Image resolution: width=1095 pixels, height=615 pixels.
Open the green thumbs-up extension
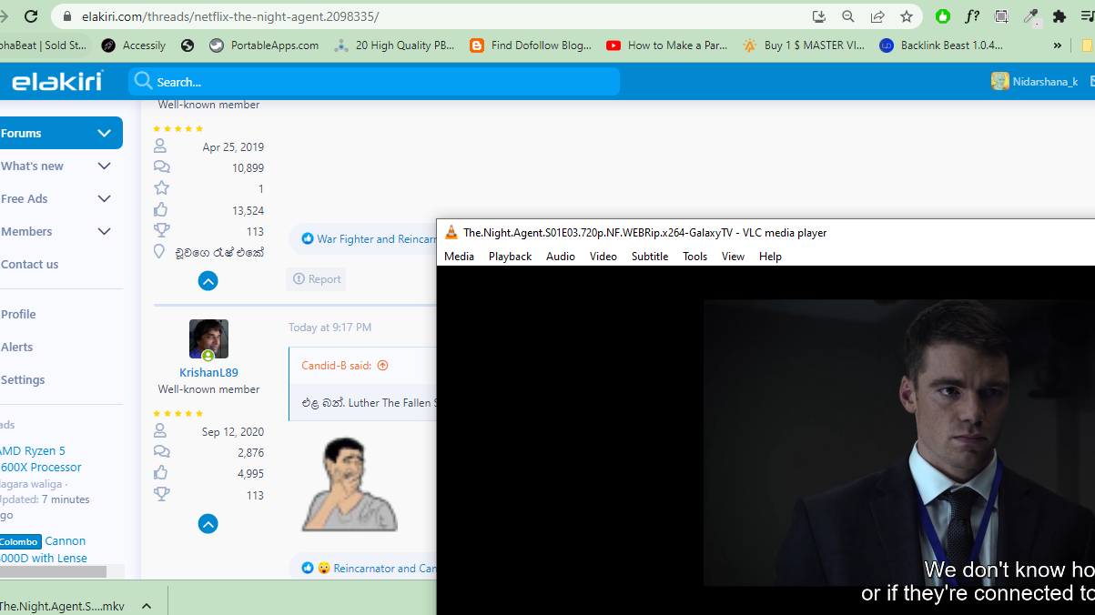click(x=943, y=16)
